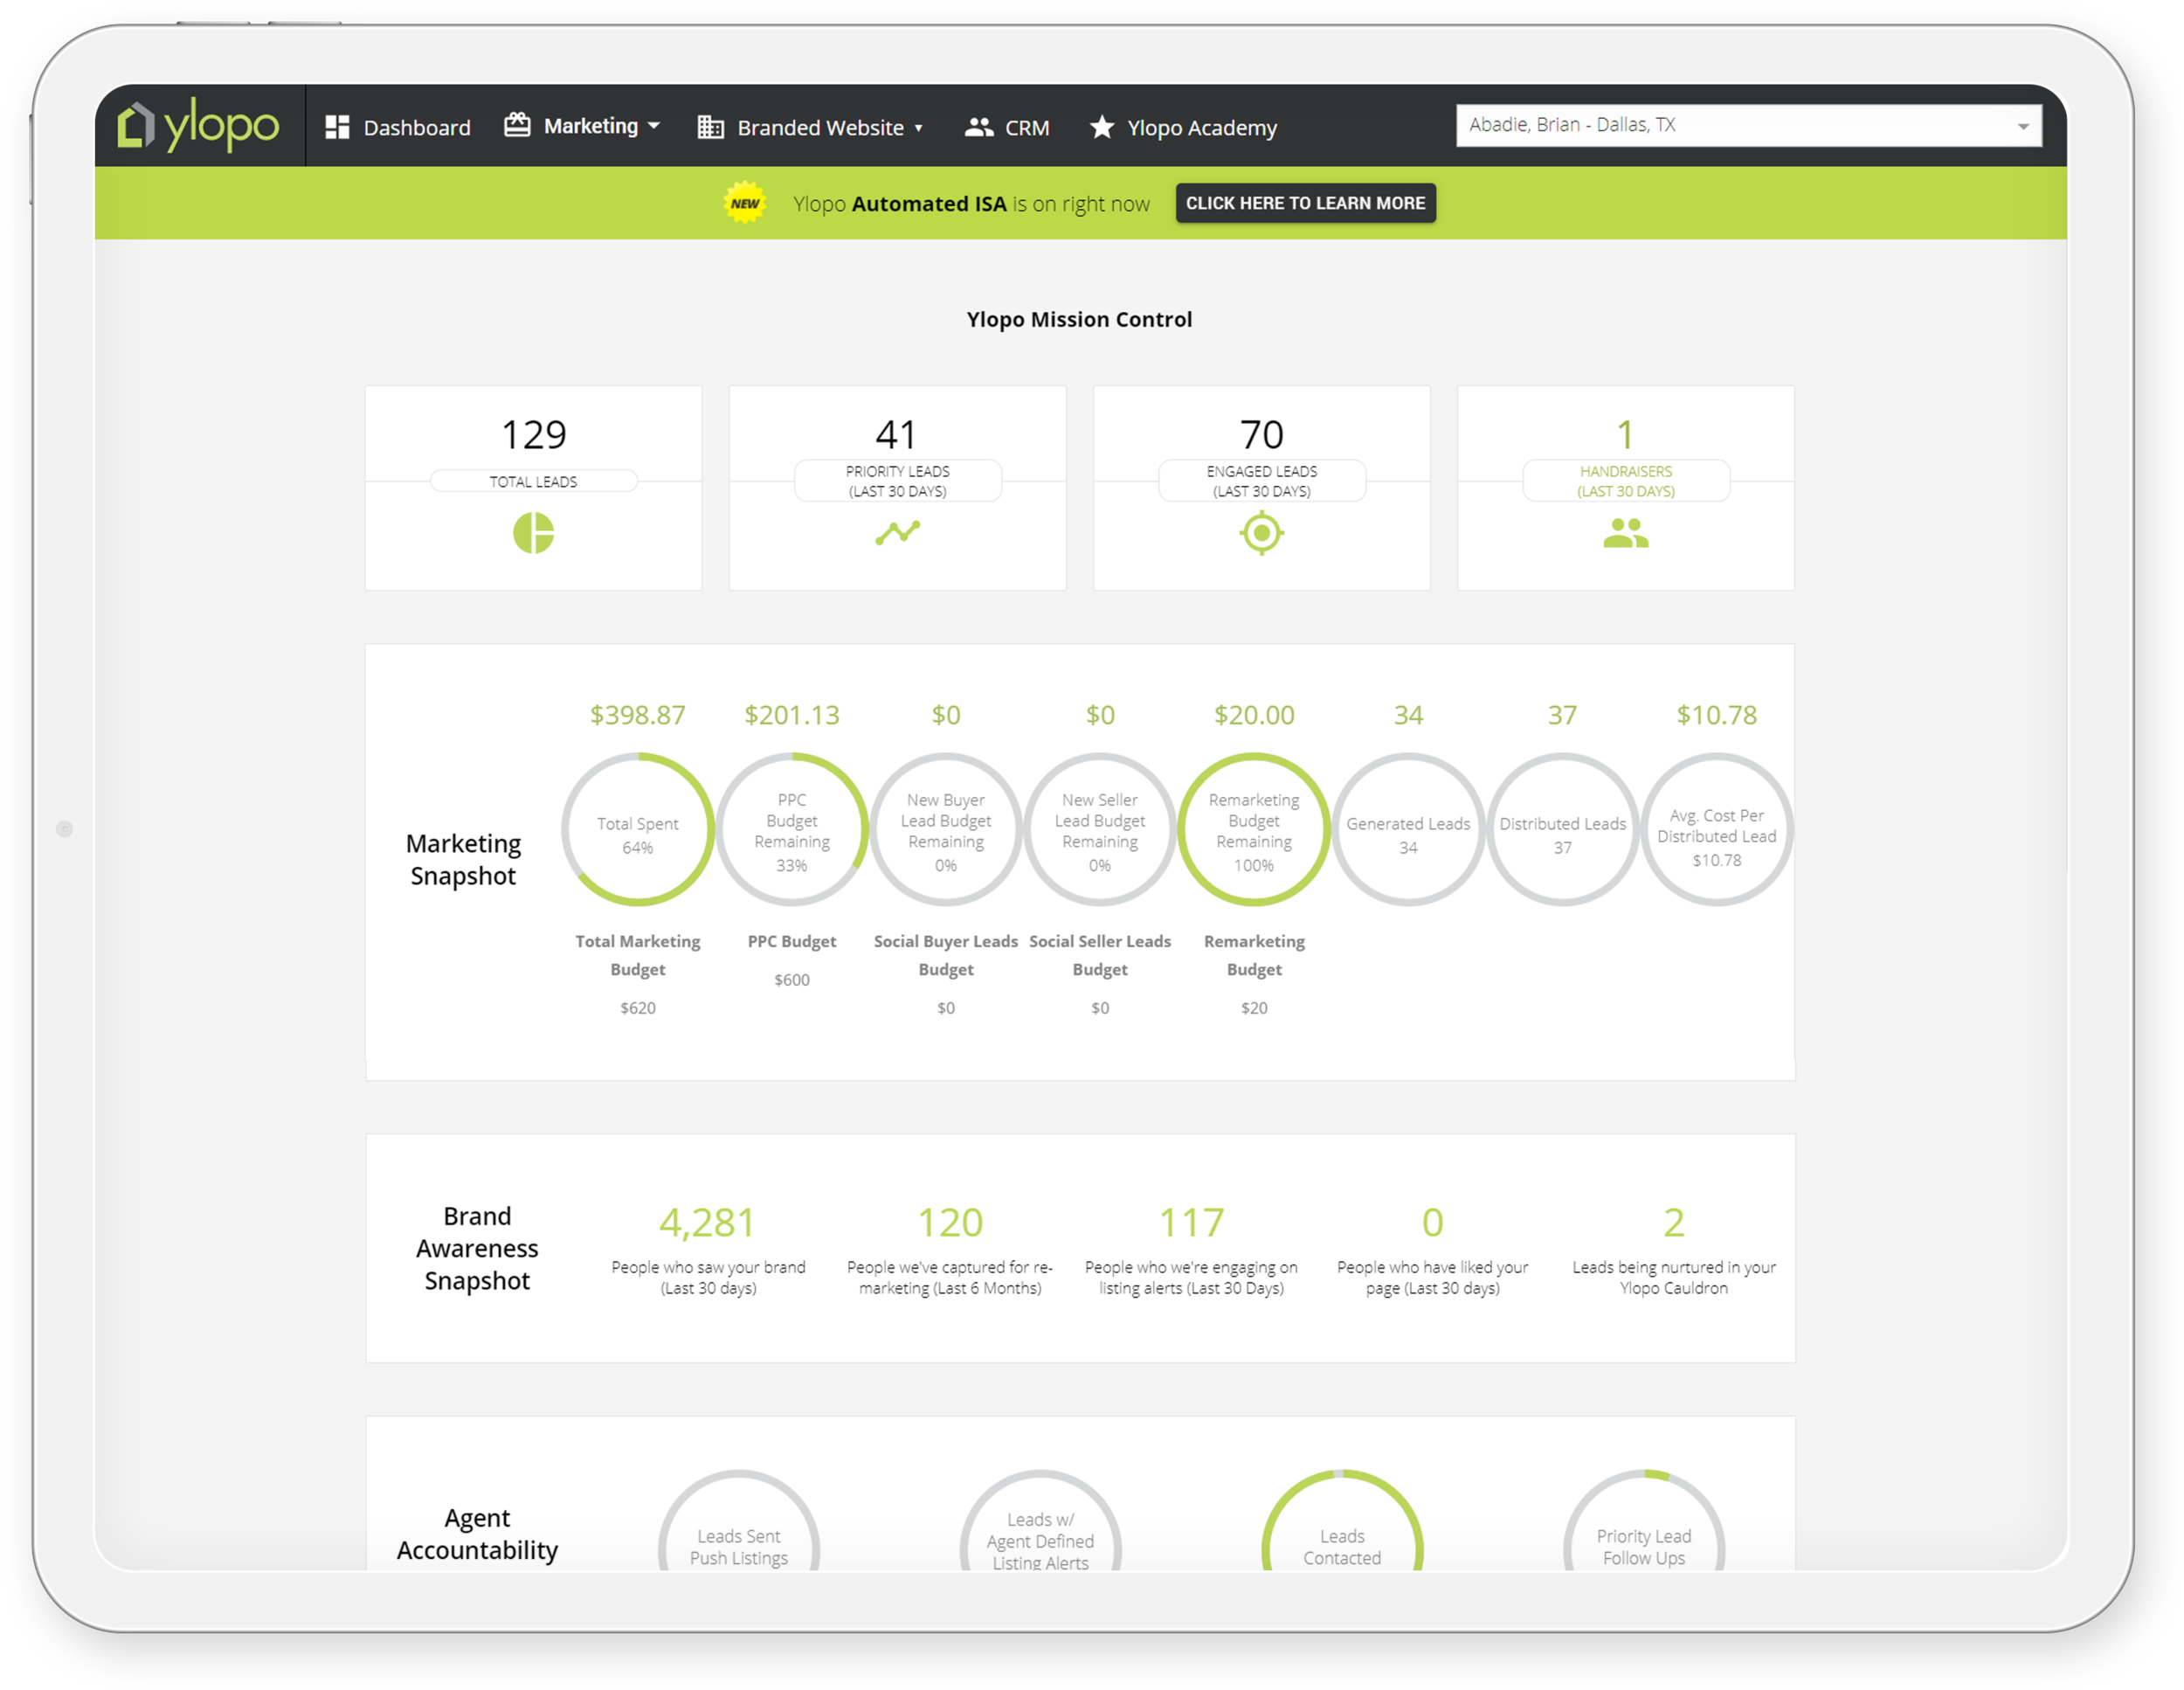Click the Priority Lead Follow Ups ring
Screen dimensions: 2184x1690
pyautogui.click(x=1645, y=1521)
